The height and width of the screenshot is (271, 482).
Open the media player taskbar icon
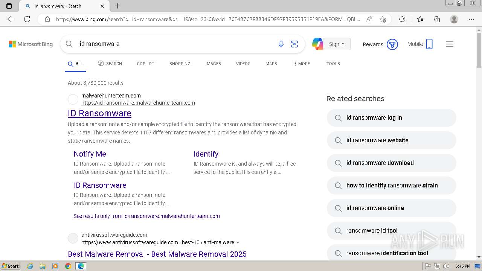click(55, 266)
